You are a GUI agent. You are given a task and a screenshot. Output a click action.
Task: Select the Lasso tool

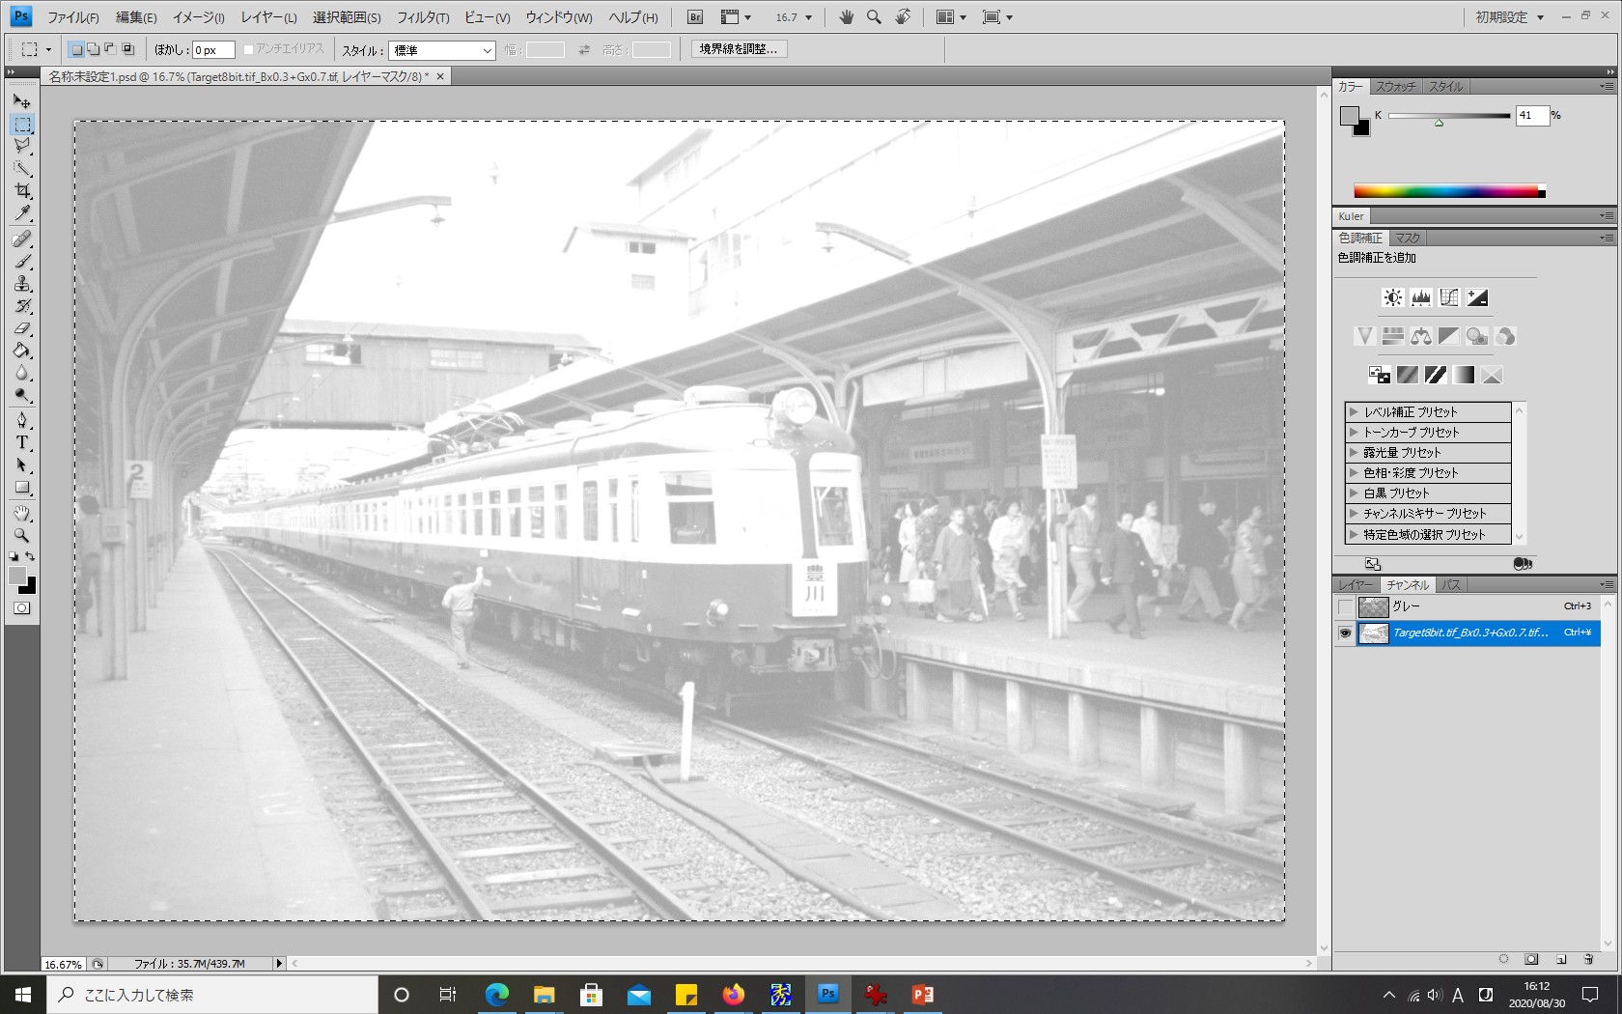pyautogui.click(x=22, y=146)
